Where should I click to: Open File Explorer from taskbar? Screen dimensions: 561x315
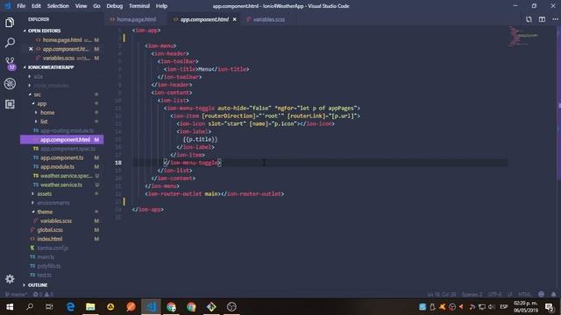tap(90, 307)
